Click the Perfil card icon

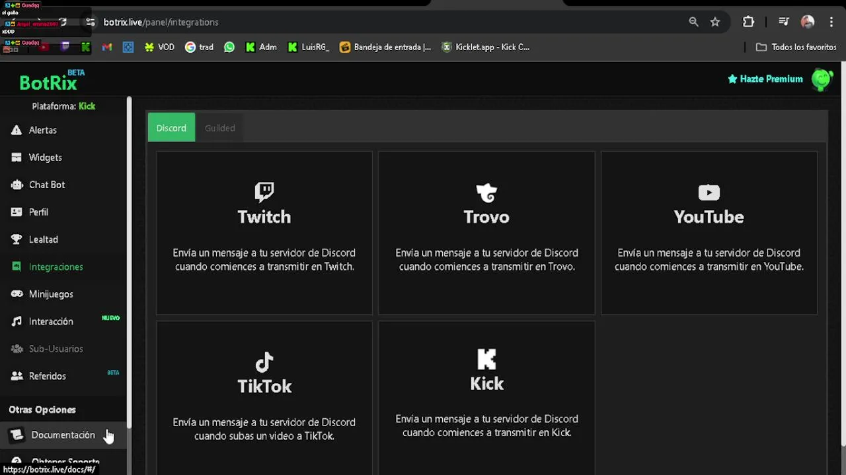coord(17,212)
